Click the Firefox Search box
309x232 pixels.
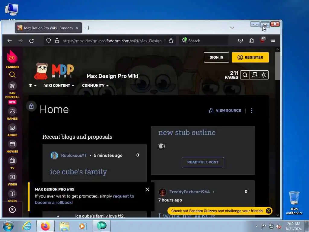(204, 41)
